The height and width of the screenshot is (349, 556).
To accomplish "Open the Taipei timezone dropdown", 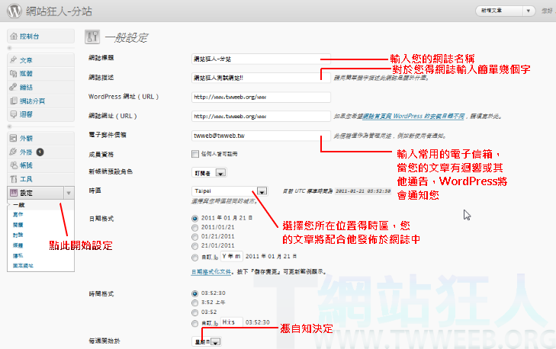I will click(x=230, y=191).
